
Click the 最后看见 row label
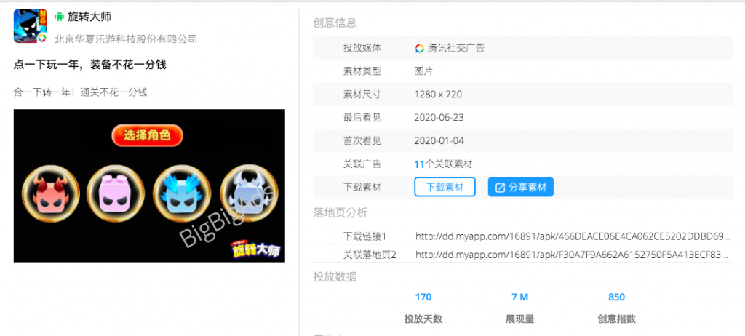pos(362,117)
